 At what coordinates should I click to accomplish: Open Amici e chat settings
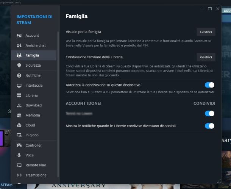coord(34,45)
